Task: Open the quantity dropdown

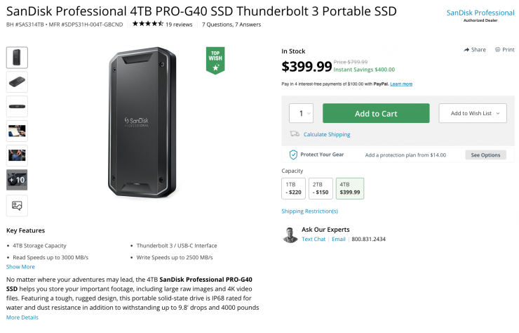Action: pos(301,113)
